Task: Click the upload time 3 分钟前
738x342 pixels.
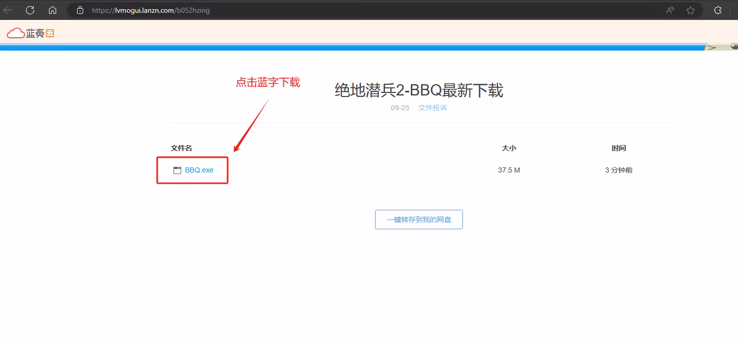Action: point(619,170)
